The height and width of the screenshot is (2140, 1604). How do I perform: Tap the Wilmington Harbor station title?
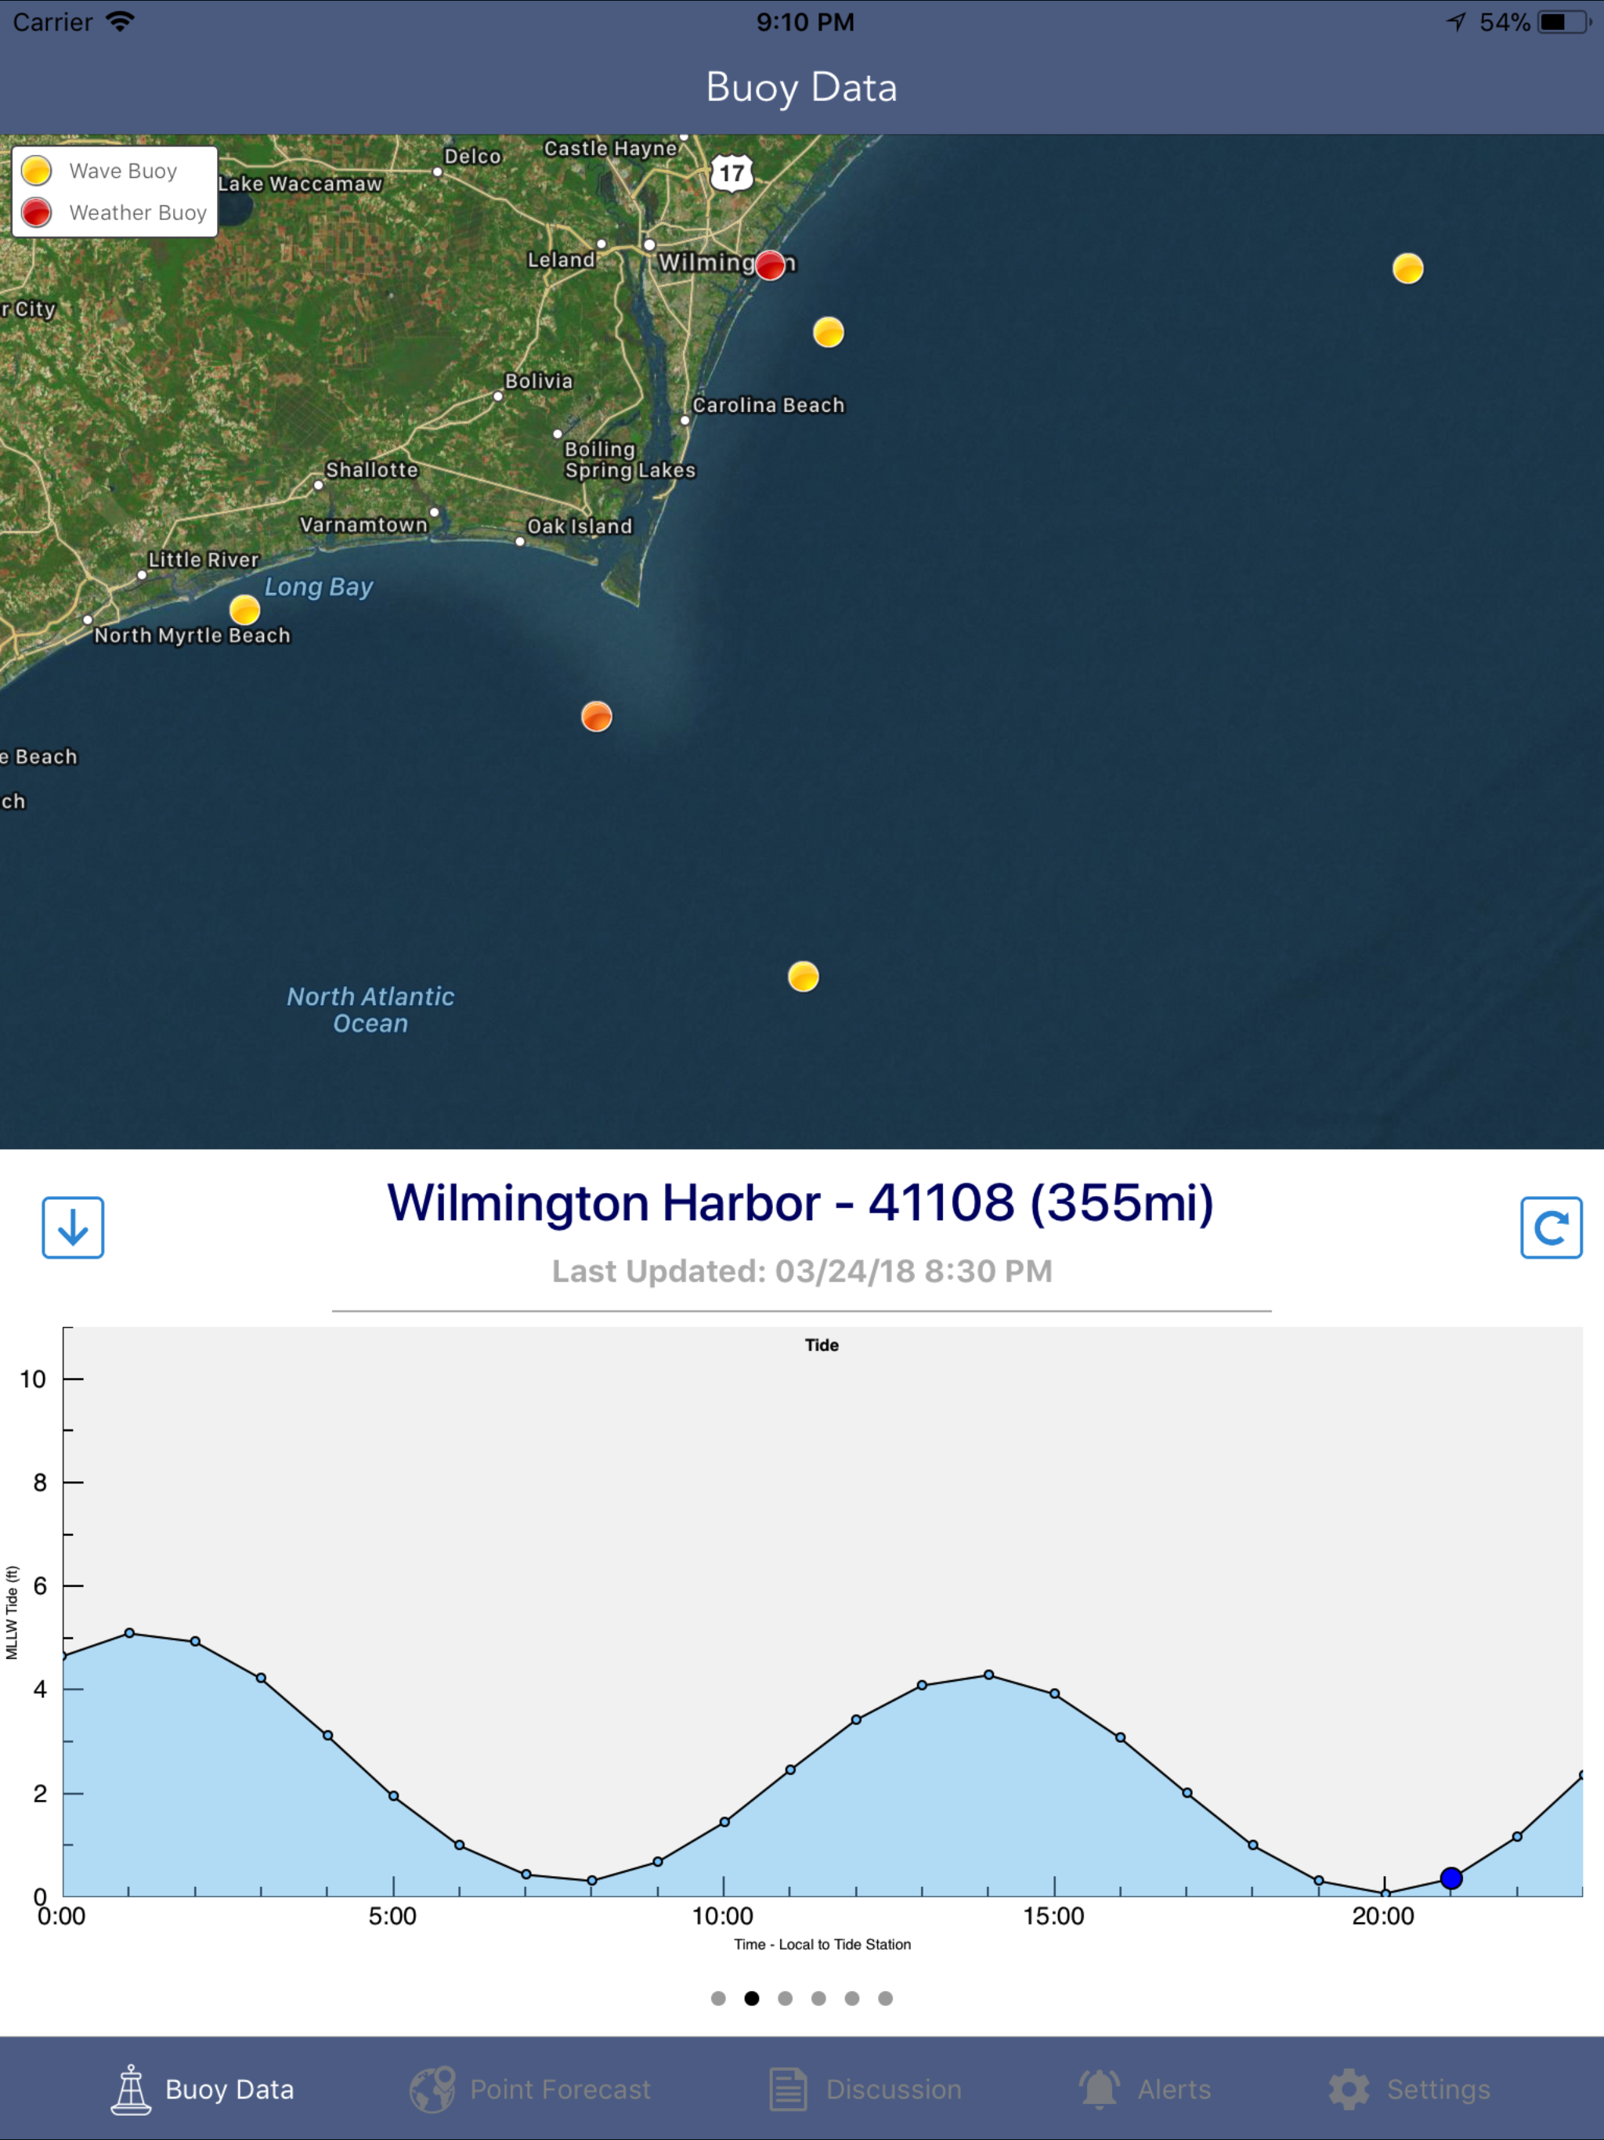pos(800,1202)
